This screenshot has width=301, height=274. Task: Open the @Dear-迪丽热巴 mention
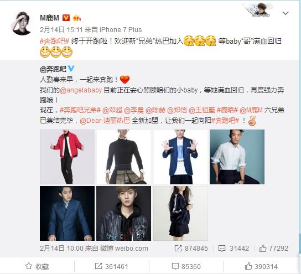(x=105, y=121)
